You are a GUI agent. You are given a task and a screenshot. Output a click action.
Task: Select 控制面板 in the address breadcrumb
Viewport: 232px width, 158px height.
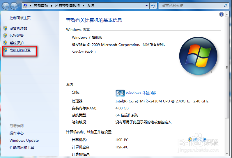point(41,6)
